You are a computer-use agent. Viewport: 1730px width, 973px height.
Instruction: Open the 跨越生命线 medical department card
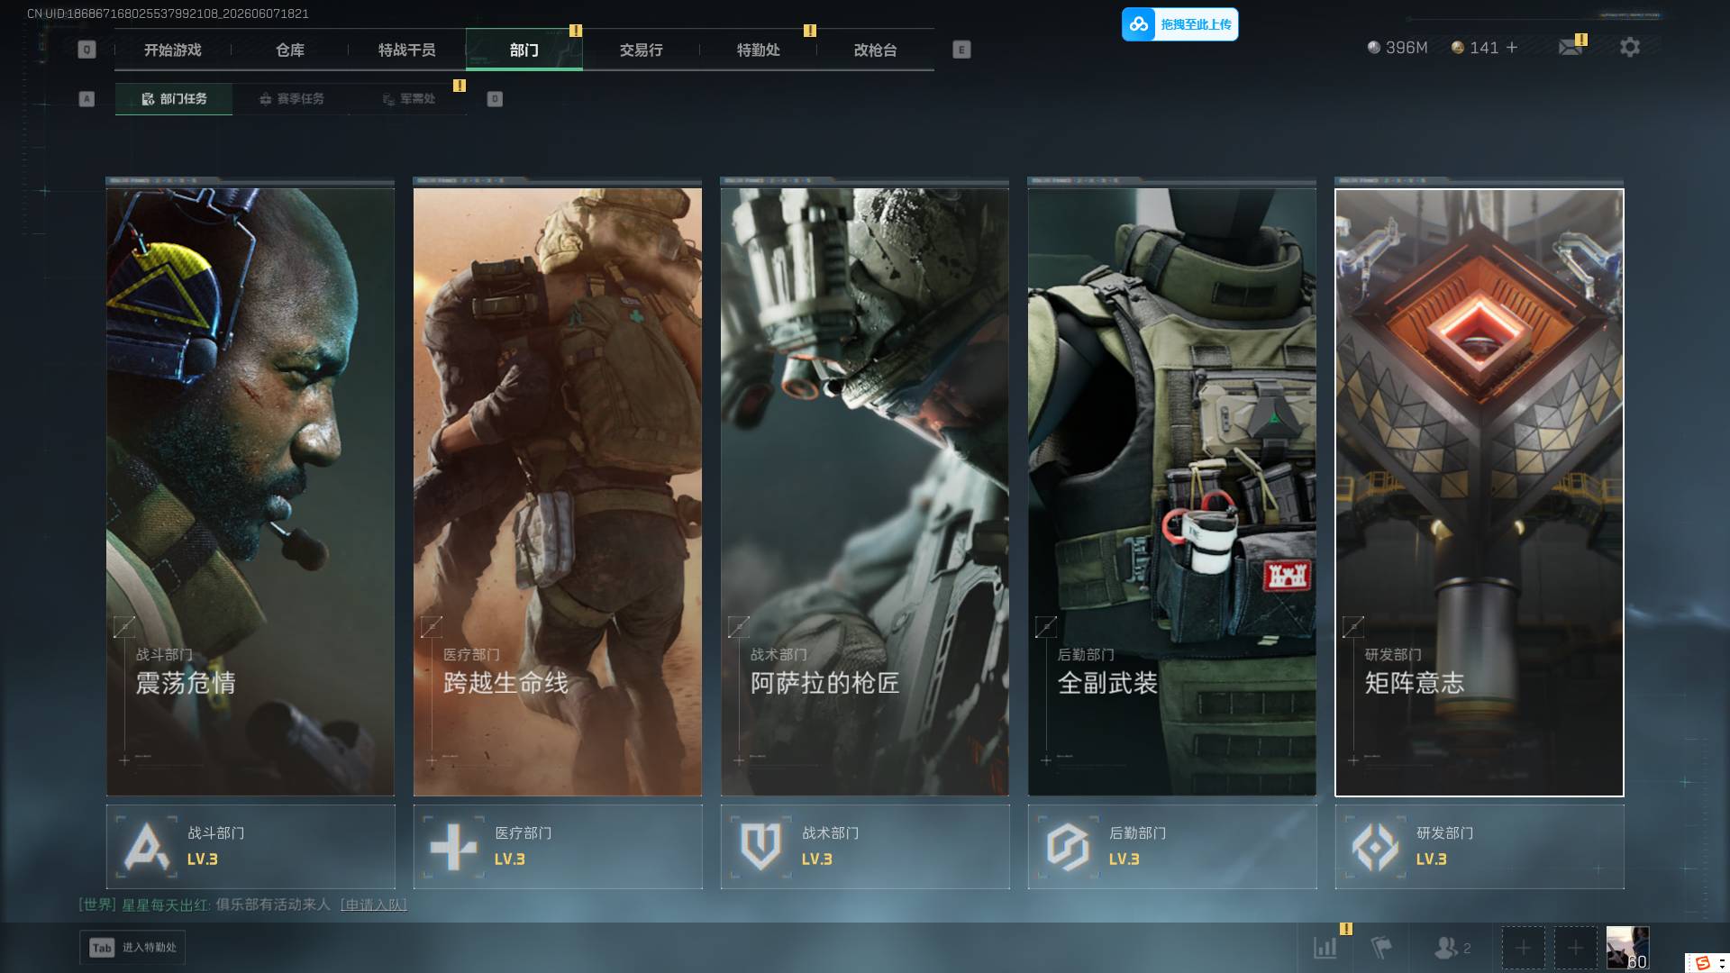coord(558,491)
